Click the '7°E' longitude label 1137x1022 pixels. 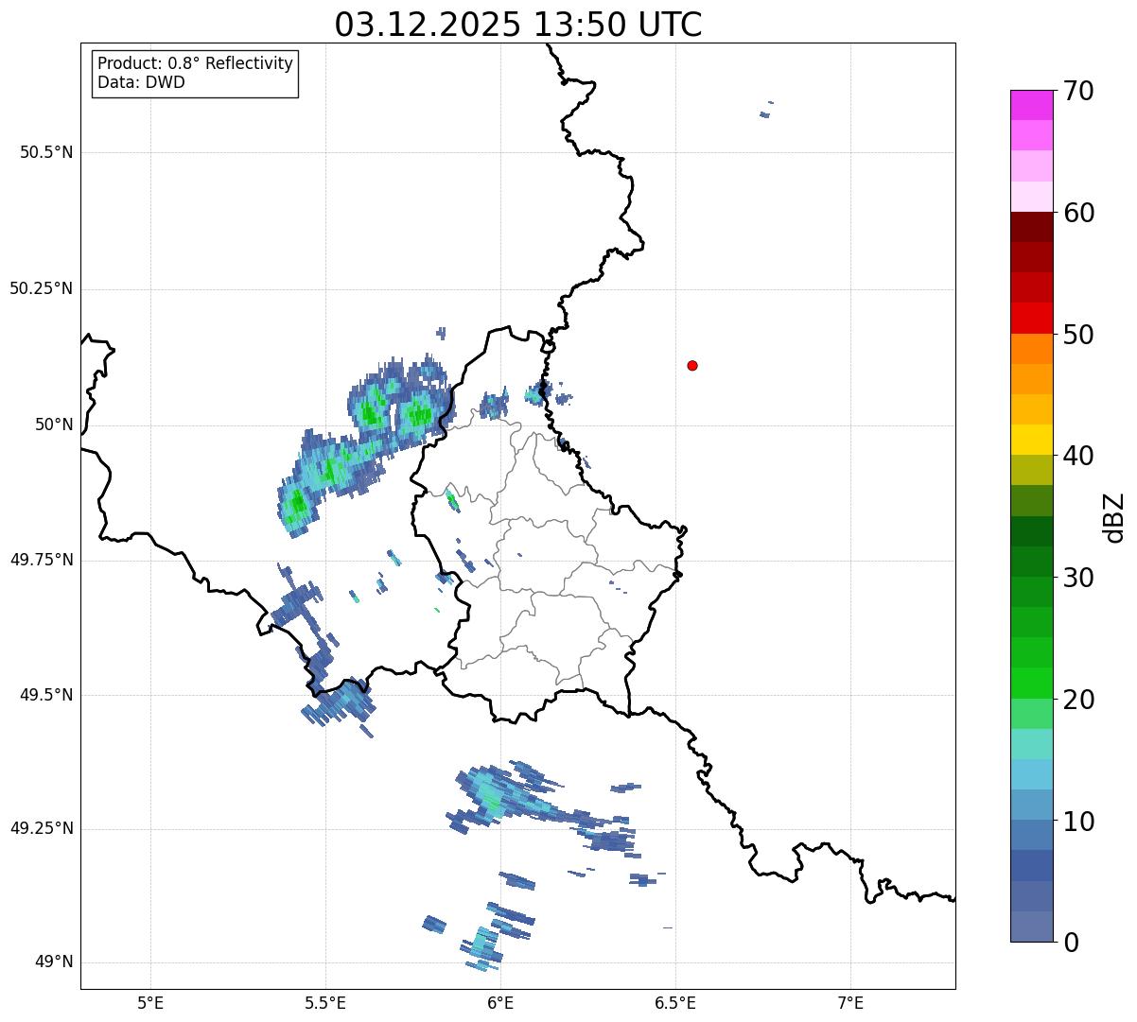point(850,1002)
